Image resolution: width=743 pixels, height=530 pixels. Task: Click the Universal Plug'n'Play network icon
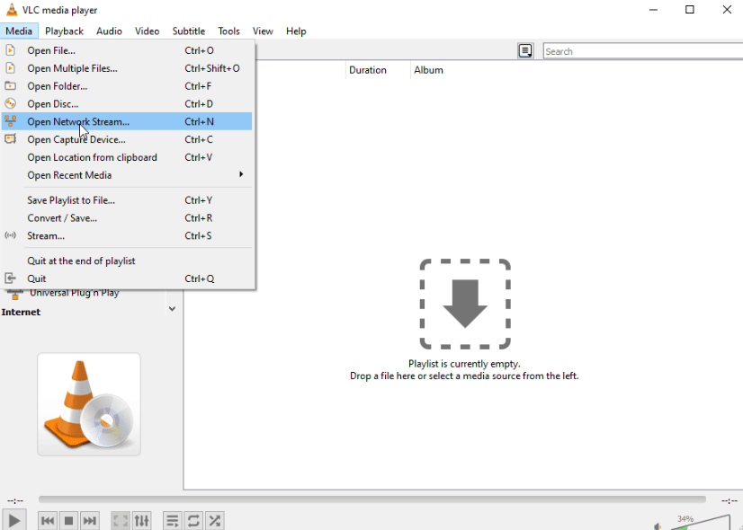click(x=15, y=295)
